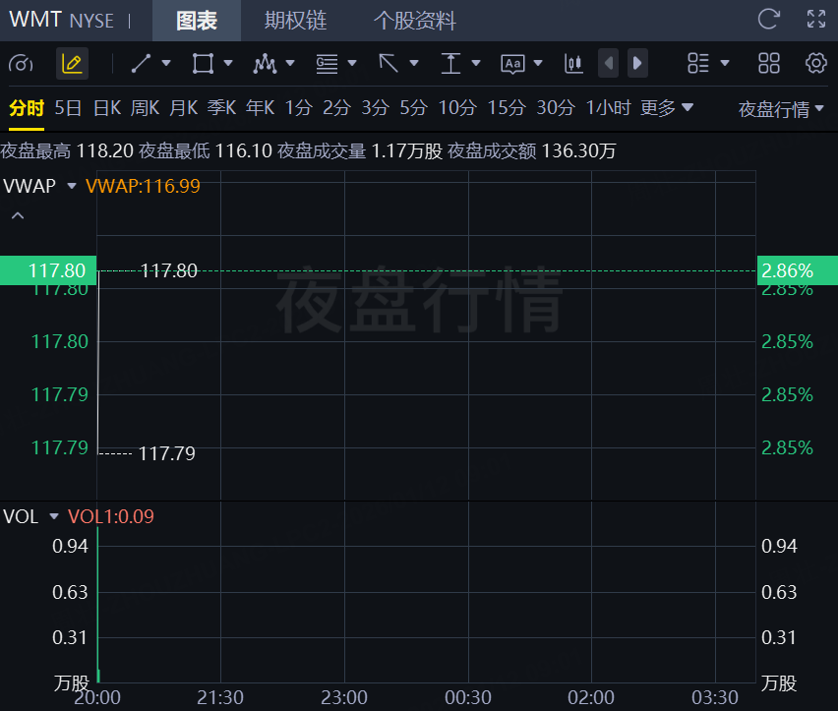
Task: Select the line drawing tool
Action: (141, 64)
